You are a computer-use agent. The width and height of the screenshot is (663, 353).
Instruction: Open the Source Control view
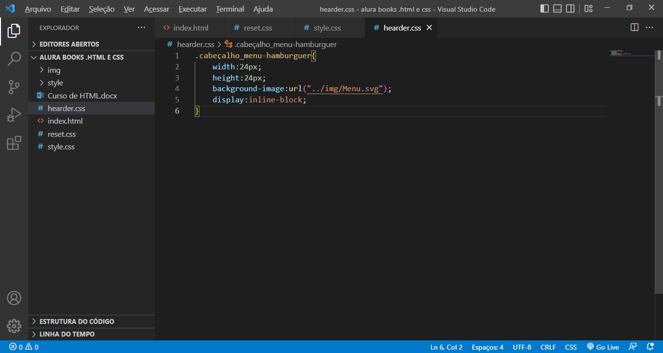point(14,87)
